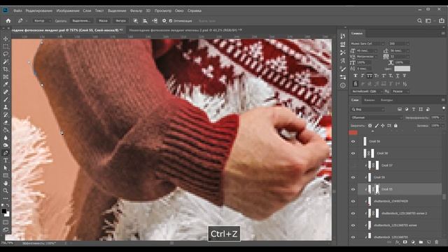The width and height of the screenshot is (448, 252).
Task: Open Контур mode dropdown in options bar
Action: click(x=42, y=21)
